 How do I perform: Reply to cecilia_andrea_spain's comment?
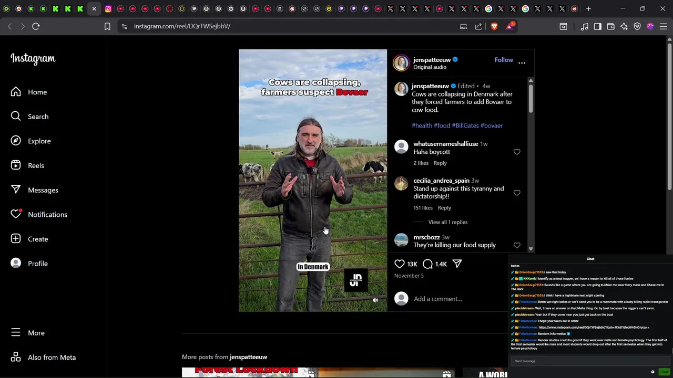(x=444, y=208)
